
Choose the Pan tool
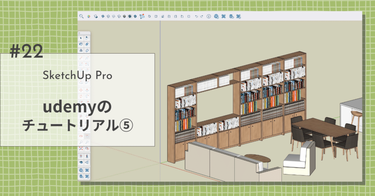coord(87,136)
